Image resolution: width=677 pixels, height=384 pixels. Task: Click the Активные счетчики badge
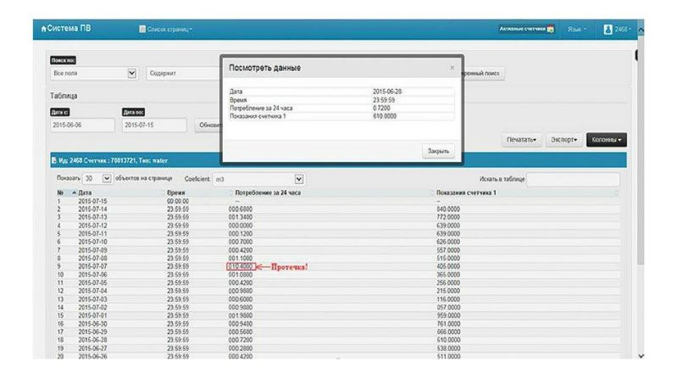526,29
